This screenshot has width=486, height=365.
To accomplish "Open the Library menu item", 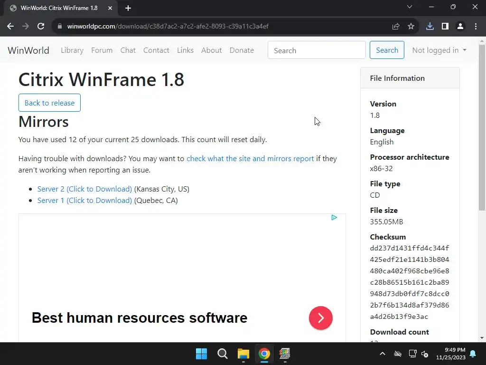I will [72, 50].
